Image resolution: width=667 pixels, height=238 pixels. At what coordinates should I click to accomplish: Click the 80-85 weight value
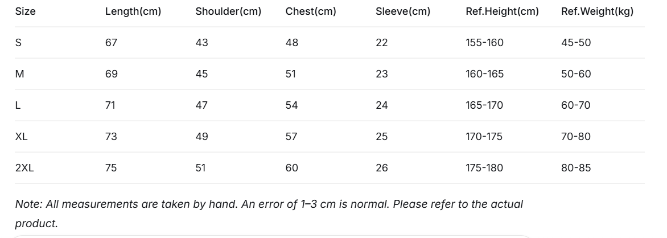(x=576, y=168)
